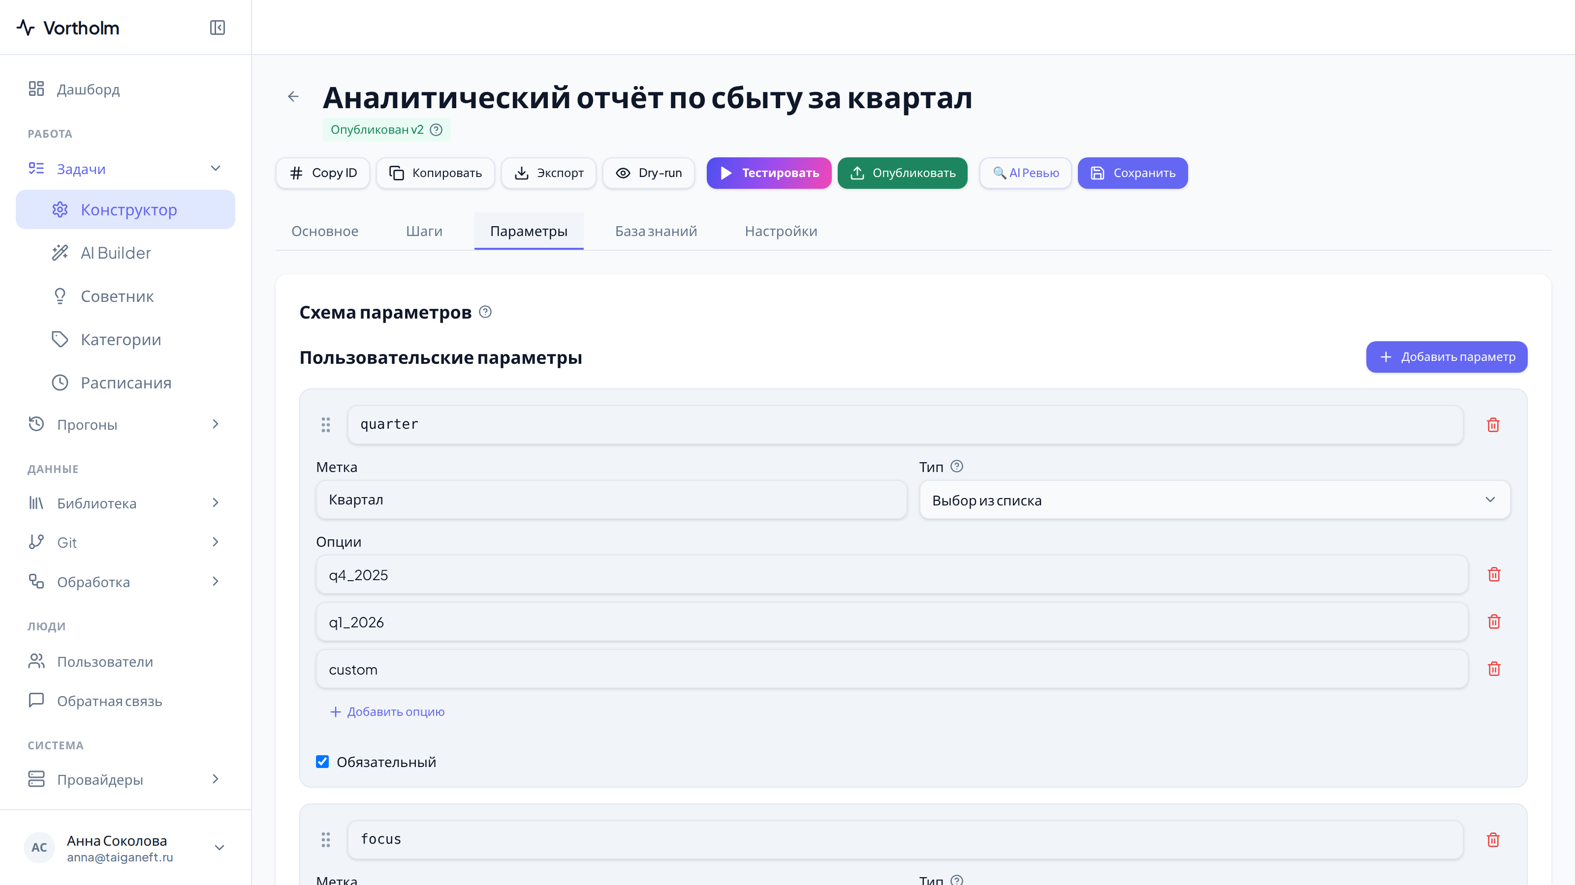Open Категории in sidebar
Screen dimensions: 1575x885
pyautogui.click(x=126, y=340)
